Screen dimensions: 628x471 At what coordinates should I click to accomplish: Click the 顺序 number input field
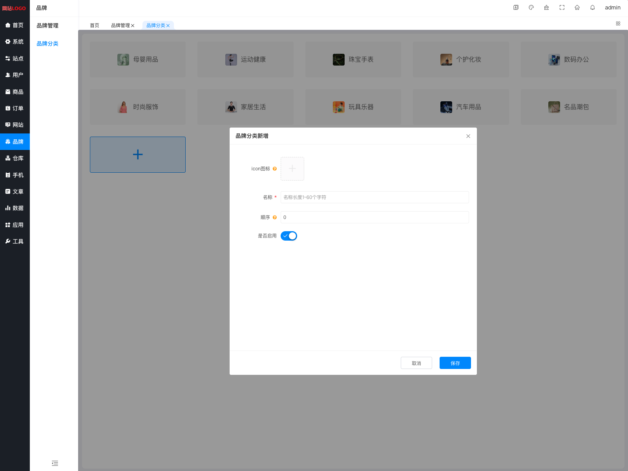pos(374,217)
